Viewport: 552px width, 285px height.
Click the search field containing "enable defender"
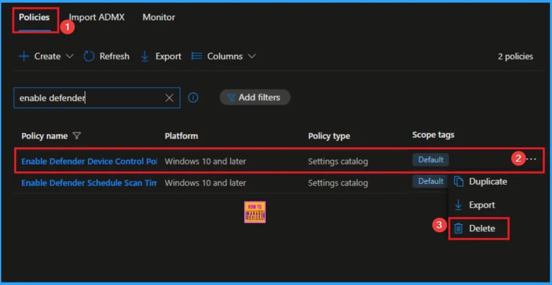point(97,98)
